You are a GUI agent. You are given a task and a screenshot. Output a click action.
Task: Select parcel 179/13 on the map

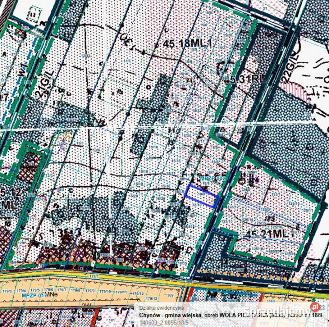click(x=151, y=298)
